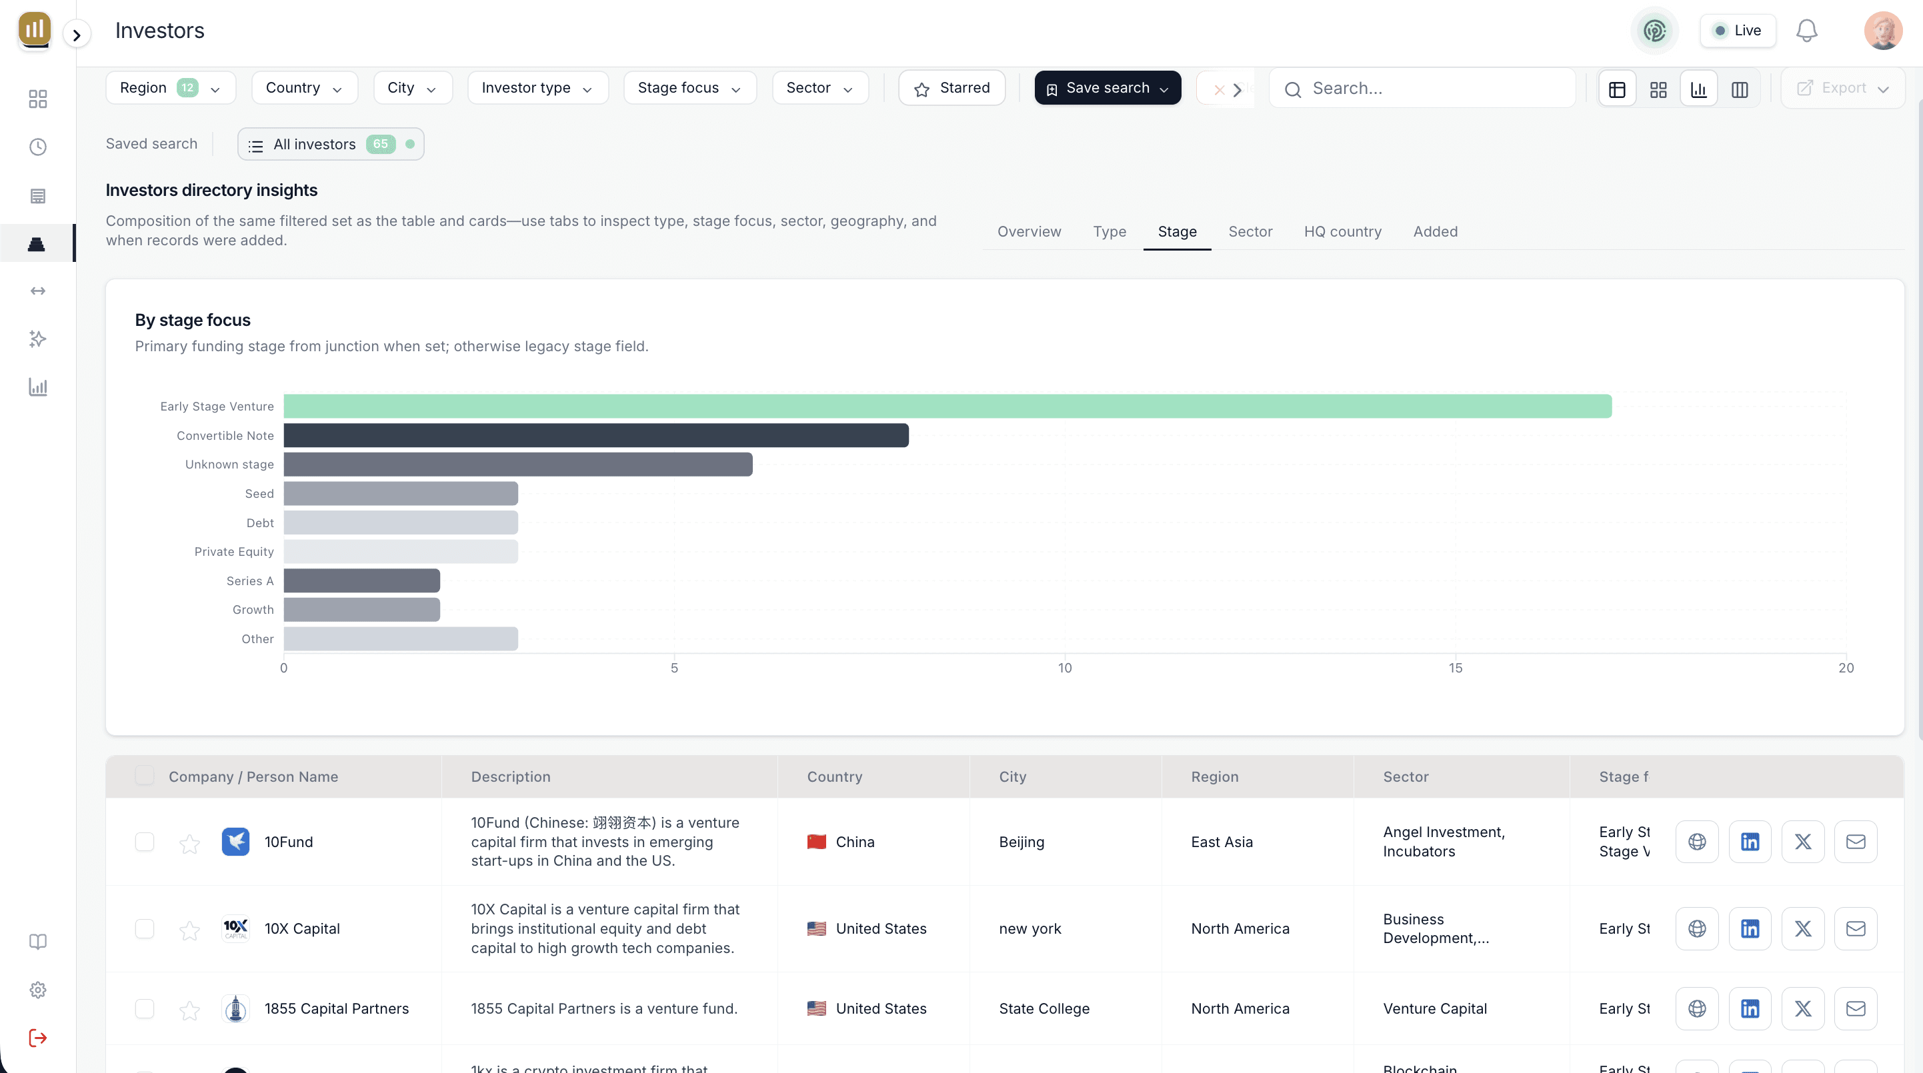Switch to the HQ country tab
Image resolution: width=1923 pixels, height=1073 pixels.
pos(1342,231)
